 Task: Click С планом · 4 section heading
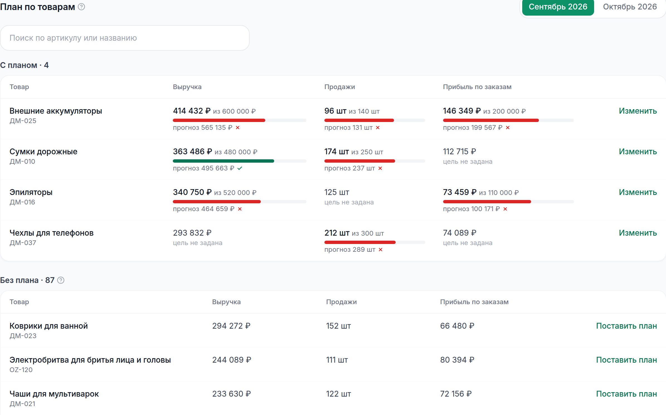coord(24,65)
